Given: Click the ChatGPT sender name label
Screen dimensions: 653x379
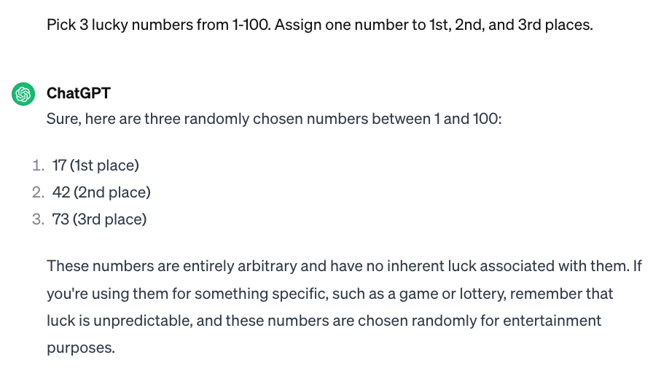Looking at the screenshot, I should click(78, 93).
